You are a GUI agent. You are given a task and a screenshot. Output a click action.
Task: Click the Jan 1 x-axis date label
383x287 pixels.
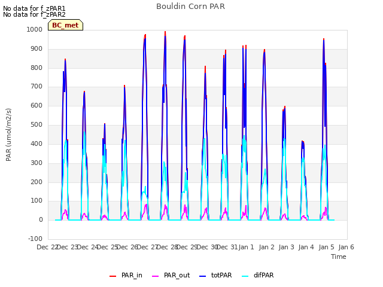pos(246,247)
